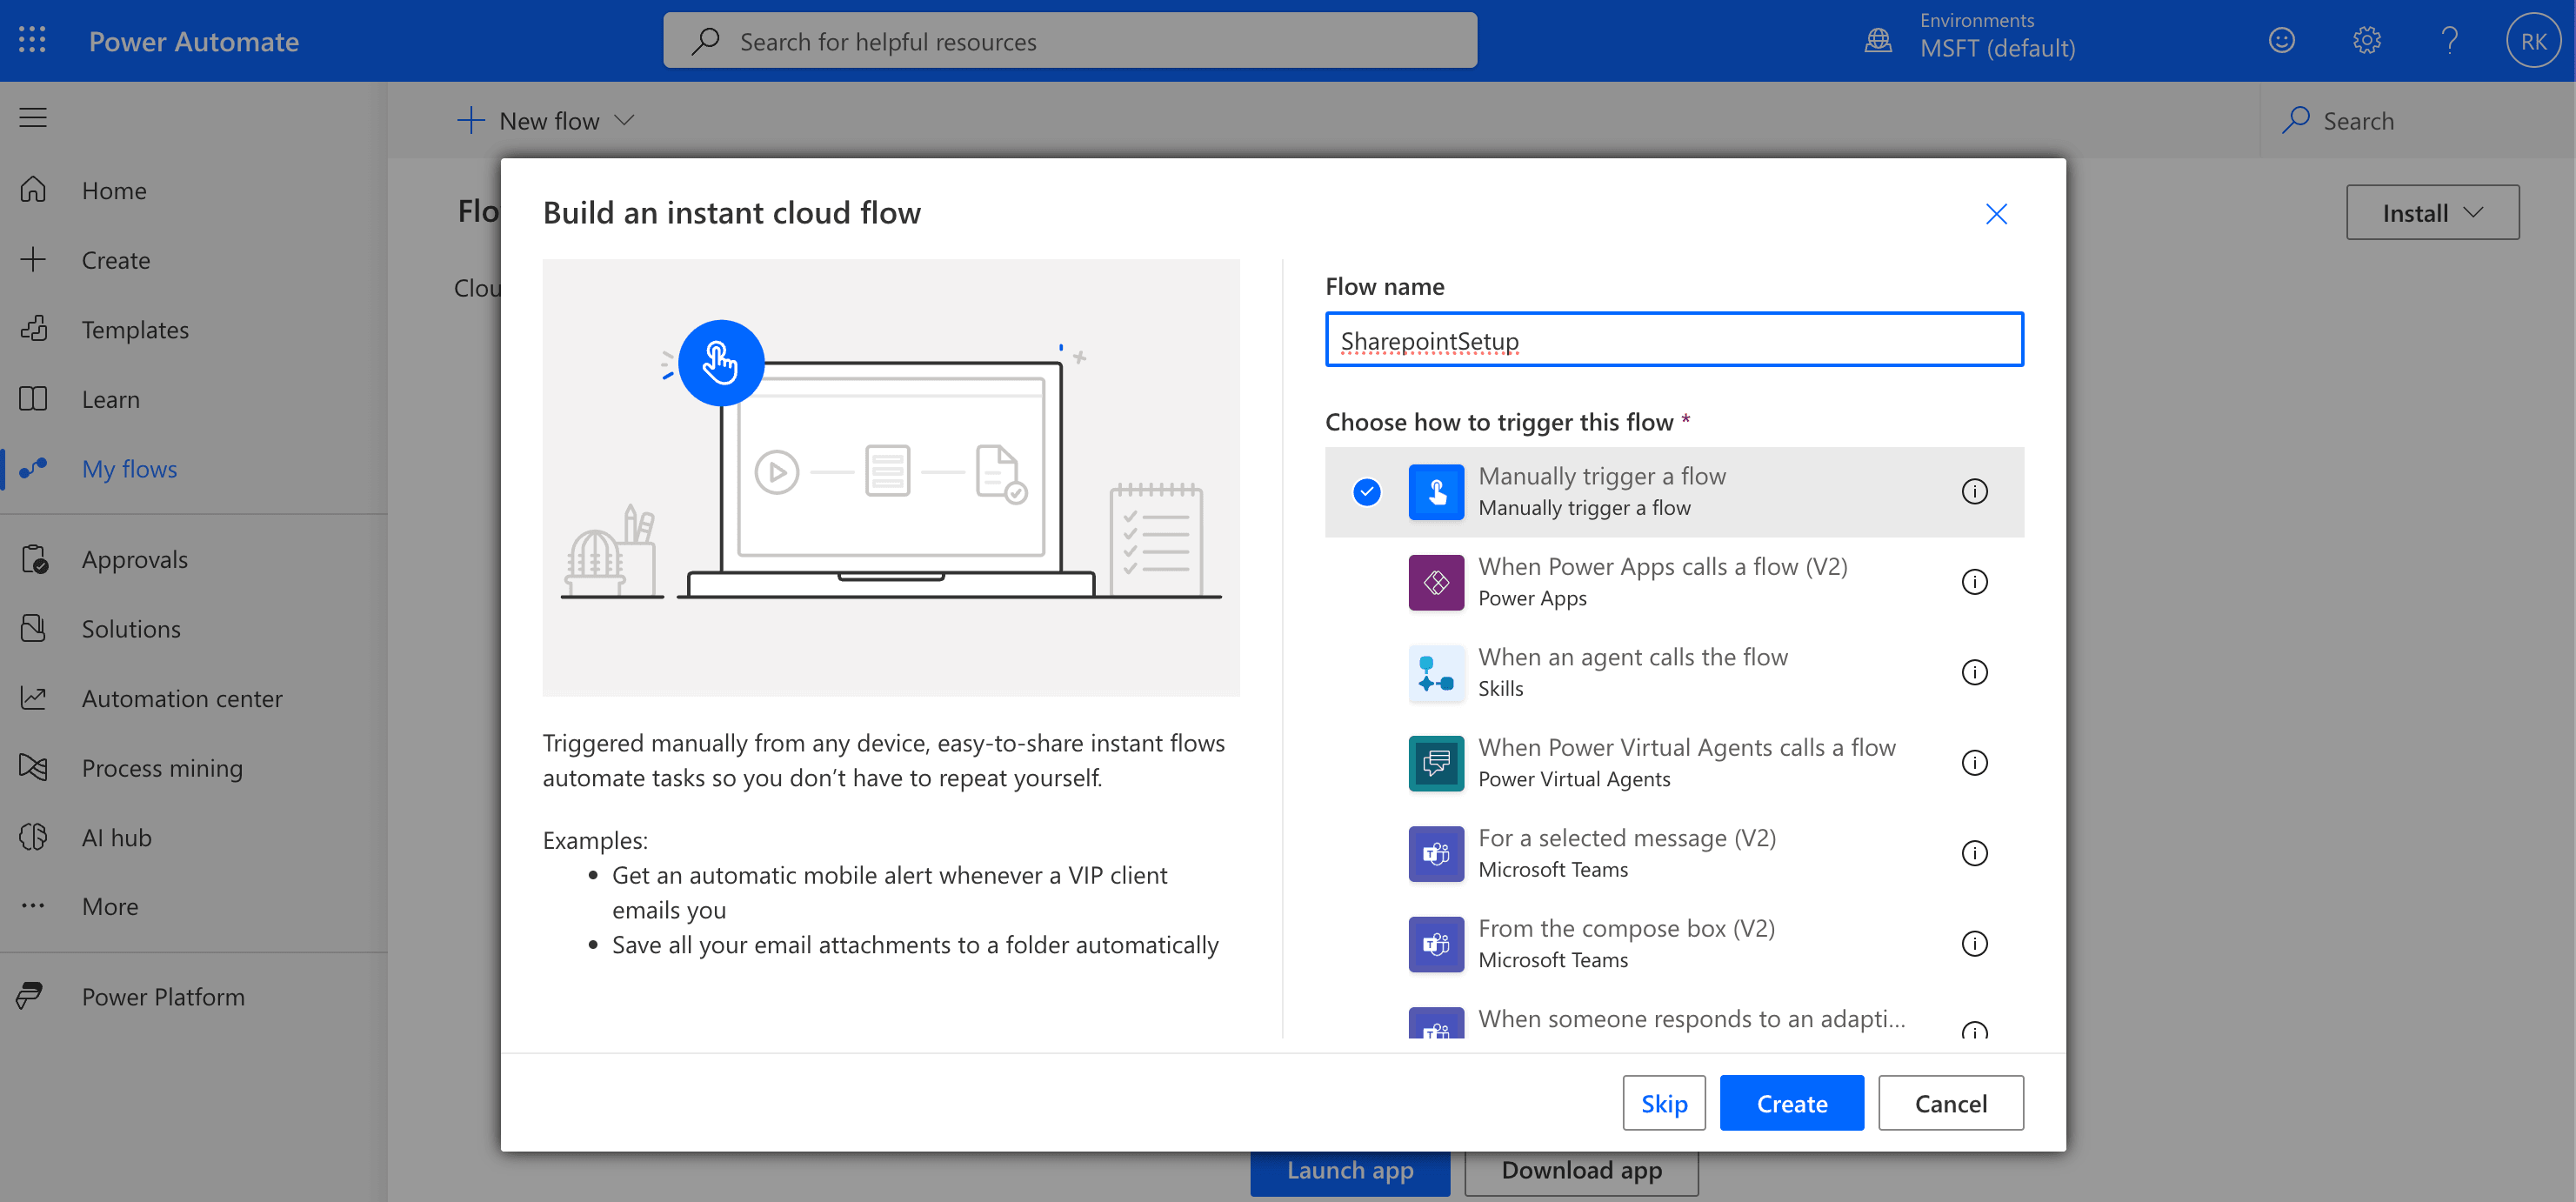The width and height of the screenshot is (2576, 1202).
Task: Click the Power Platform icon
Action: pos(30,996)
